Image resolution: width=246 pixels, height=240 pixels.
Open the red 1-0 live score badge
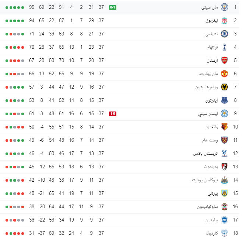click(113, 114)
